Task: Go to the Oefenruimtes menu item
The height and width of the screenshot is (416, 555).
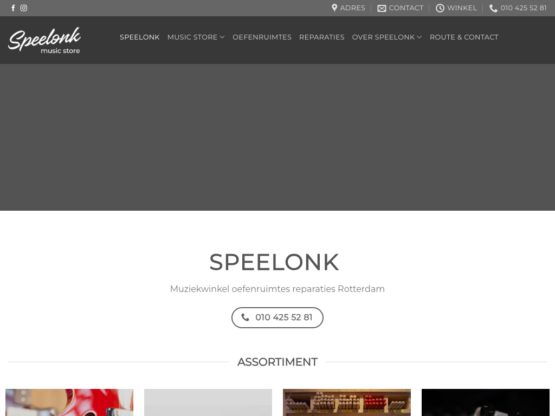Action: (x=262, y=37)
